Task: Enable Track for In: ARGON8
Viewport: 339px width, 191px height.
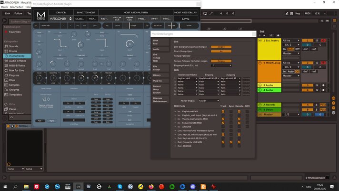Action: pos(223,127)
